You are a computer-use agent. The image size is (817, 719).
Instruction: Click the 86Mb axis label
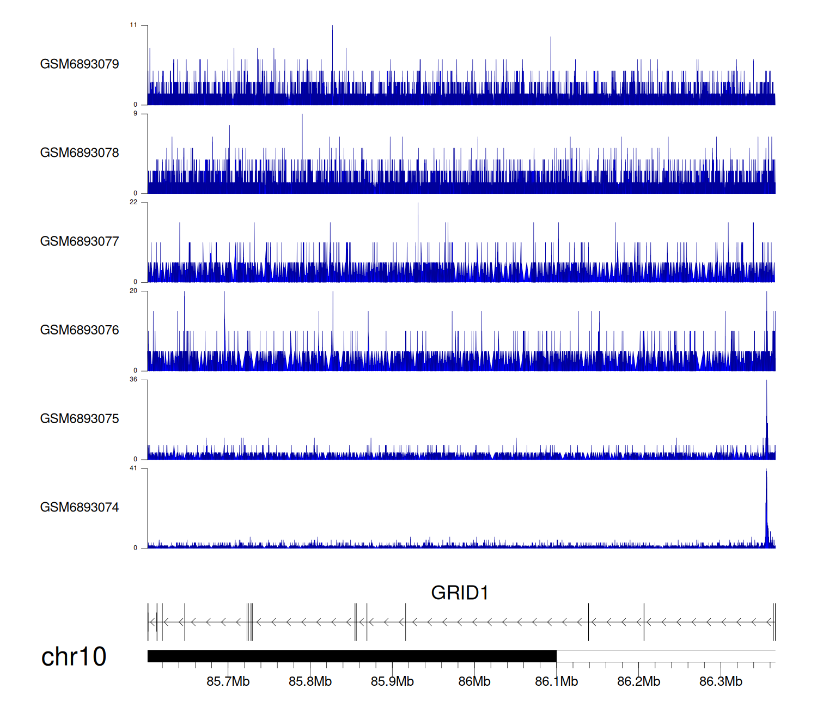[474, 681]
